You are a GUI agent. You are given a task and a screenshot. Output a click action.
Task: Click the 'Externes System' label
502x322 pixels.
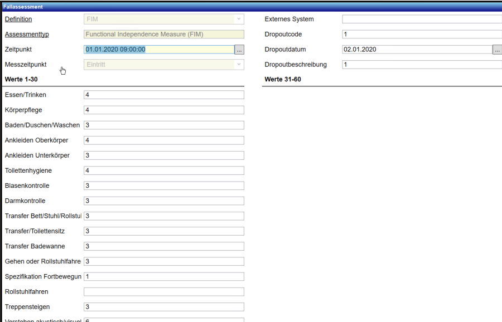coord(289,19)
